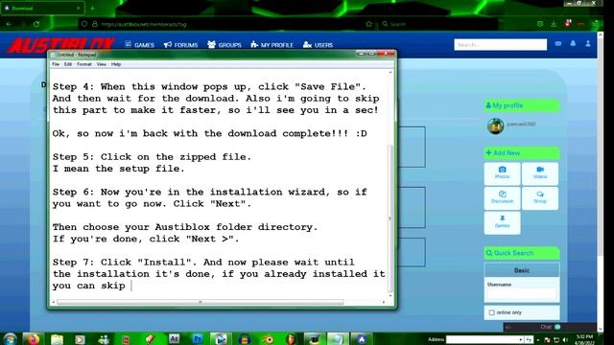Open Austiblox messages icon in header
The image size is (614, 345).
pos(558,44)
